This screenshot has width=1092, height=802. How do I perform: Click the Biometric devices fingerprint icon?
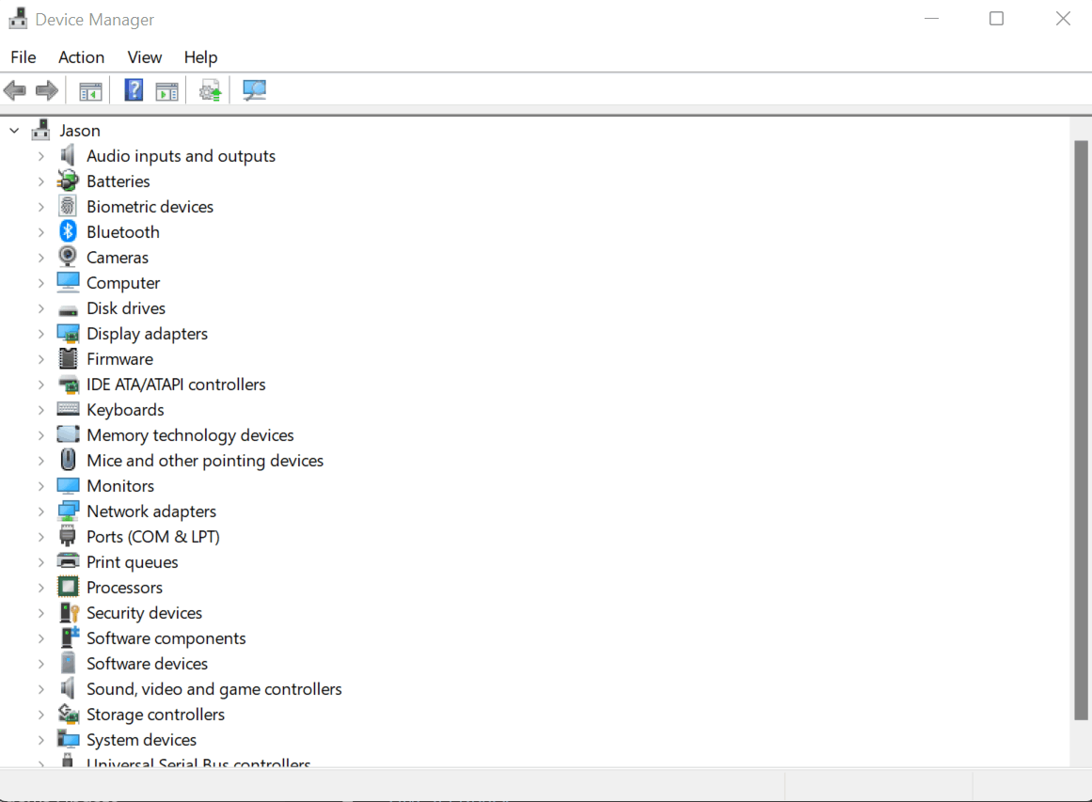pyautogui.click(x=68, y=206)
